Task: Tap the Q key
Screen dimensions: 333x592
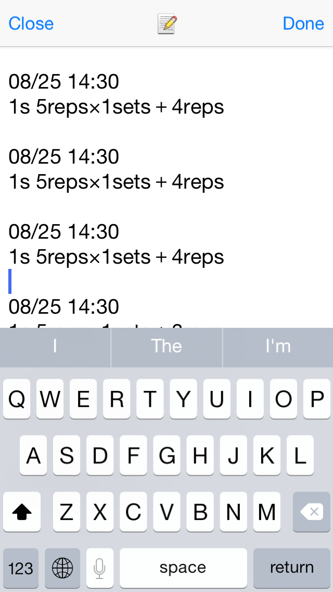Action: pos(17,399)
